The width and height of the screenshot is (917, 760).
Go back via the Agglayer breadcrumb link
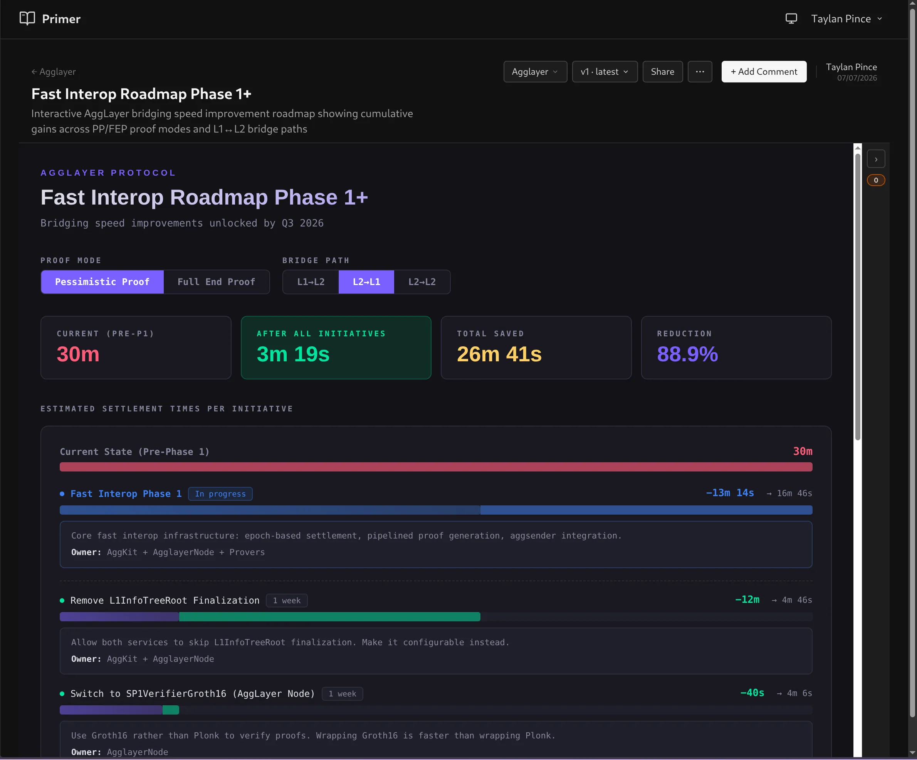(x=54, y=72)
